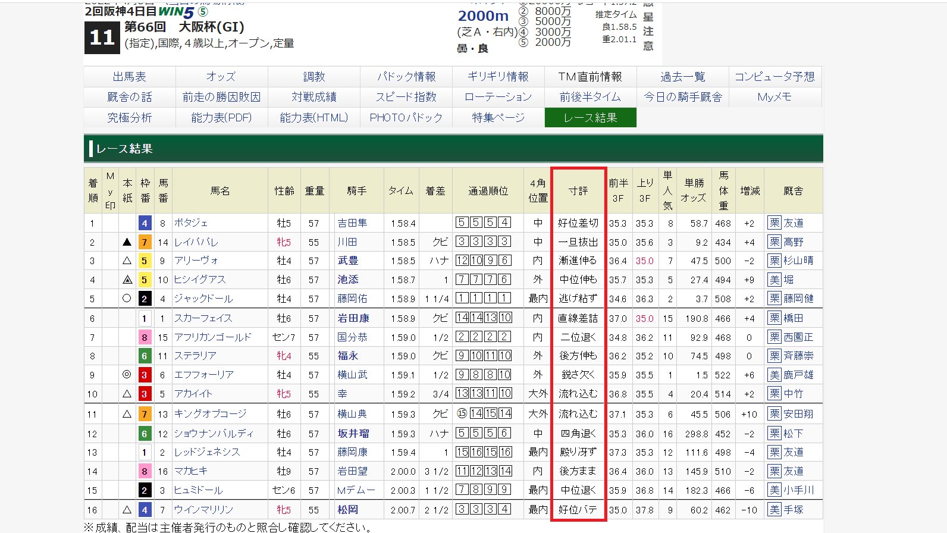
Task: Open the 特集ページ tab
Action: (x=498, y=118)
